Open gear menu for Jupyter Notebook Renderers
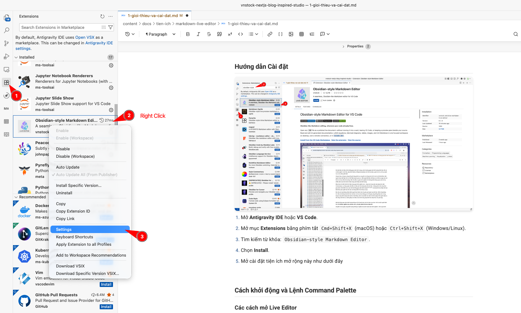This screenshot has width=521, height=313. (111, 88)
